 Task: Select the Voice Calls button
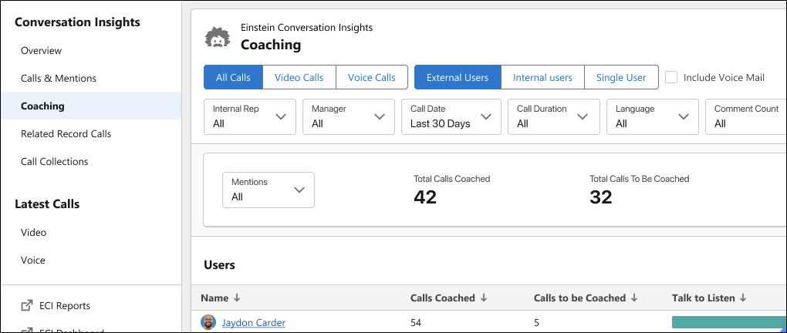[372, 77]
